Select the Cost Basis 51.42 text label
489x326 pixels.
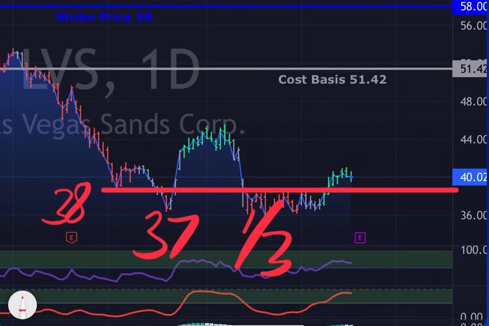(332, 80)
